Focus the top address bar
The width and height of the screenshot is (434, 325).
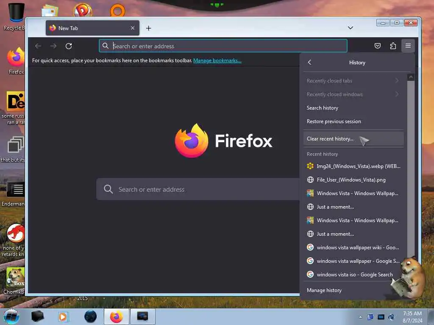pos(223,46)
